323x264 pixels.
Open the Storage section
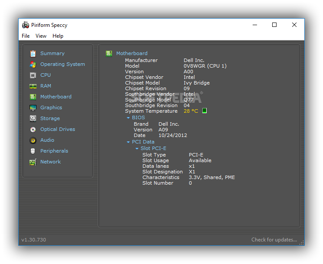tap(50, 118)
